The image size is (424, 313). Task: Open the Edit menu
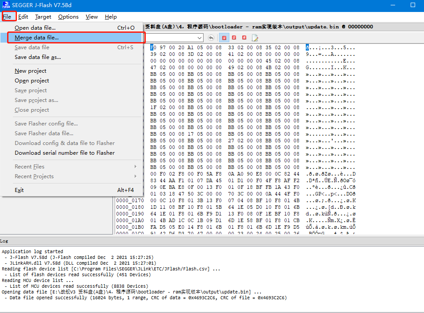(23, 17)
